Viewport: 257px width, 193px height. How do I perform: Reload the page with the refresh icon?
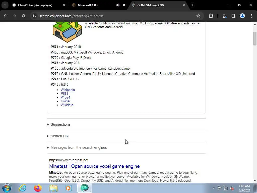(24, 16)
